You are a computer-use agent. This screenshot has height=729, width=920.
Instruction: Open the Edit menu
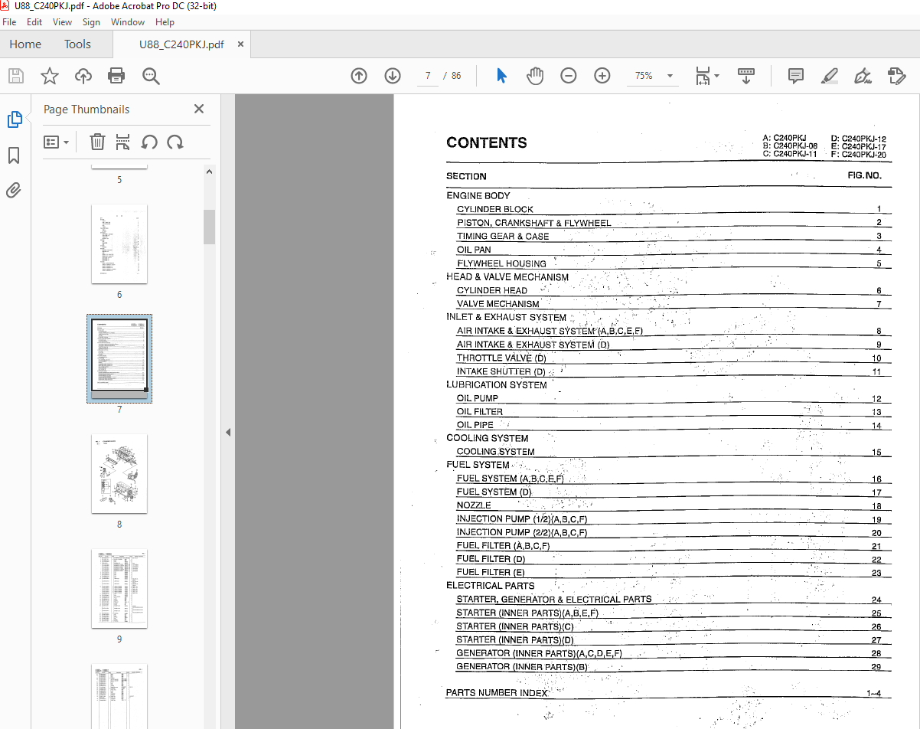34,22
